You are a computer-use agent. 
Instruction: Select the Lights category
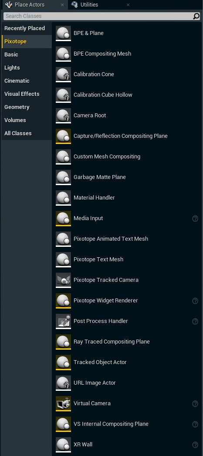[x=12, y=68]
